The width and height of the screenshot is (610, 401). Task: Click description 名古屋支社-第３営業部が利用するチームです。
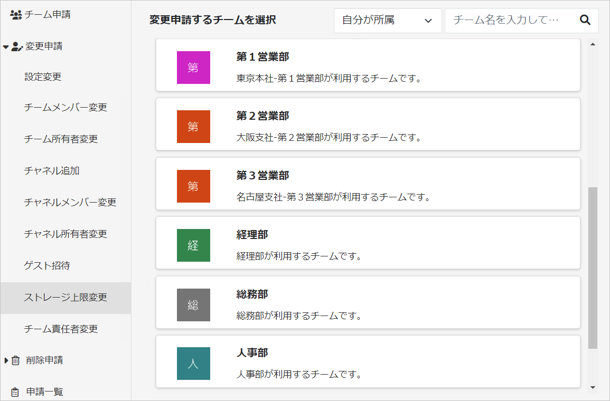[334, 197]
